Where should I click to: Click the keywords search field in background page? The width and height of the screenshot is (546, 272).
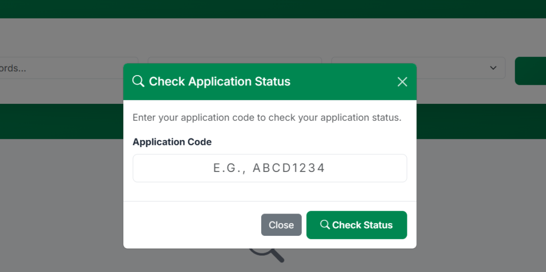coord(69,68)
